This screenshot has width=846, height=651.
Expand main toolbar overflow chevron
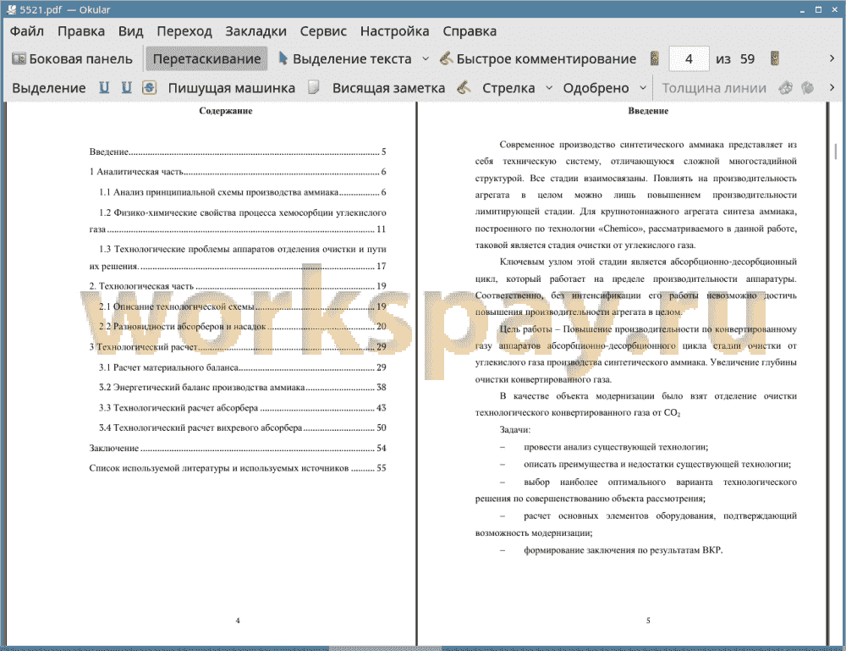(832, 58)
